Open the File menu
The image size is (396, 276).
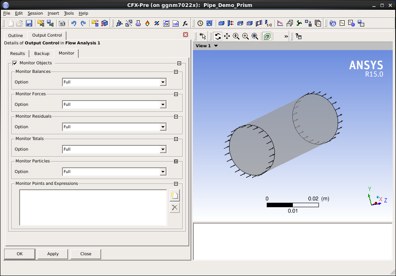pos(7,13)
